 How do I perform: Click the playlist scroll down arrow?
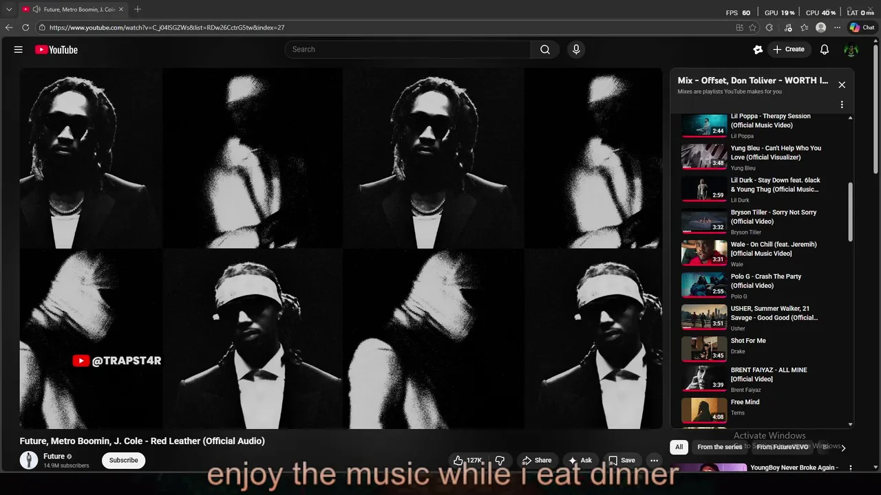click(x=850, y=425)
